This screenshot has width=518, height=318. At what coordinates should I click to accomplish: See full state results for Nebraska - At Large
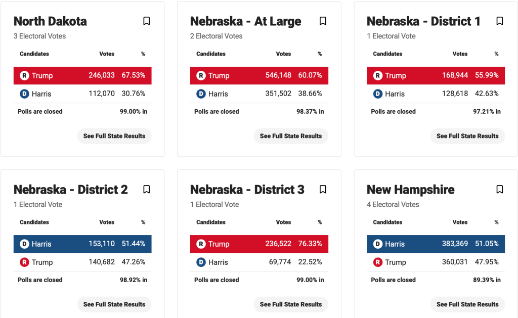coord(291,136)
